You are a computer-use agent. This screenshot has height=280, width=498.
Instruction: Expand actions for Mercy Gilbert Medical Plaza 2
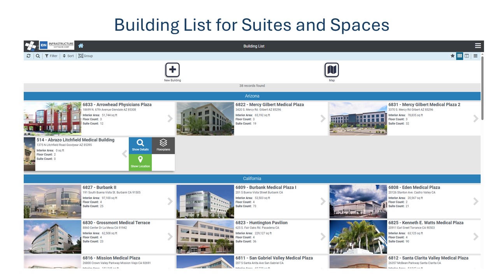point(476,119)
